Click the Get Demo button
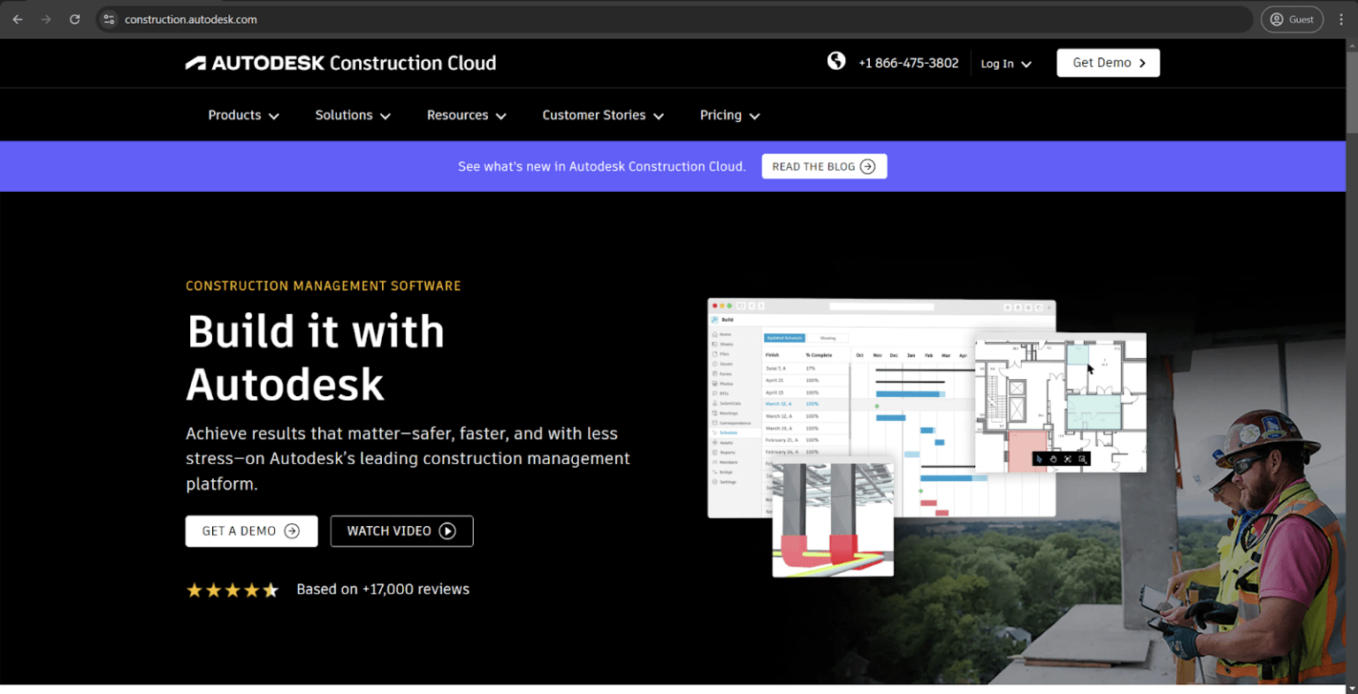Screen dimensions: 1358x694 [x=1108, y=62]
